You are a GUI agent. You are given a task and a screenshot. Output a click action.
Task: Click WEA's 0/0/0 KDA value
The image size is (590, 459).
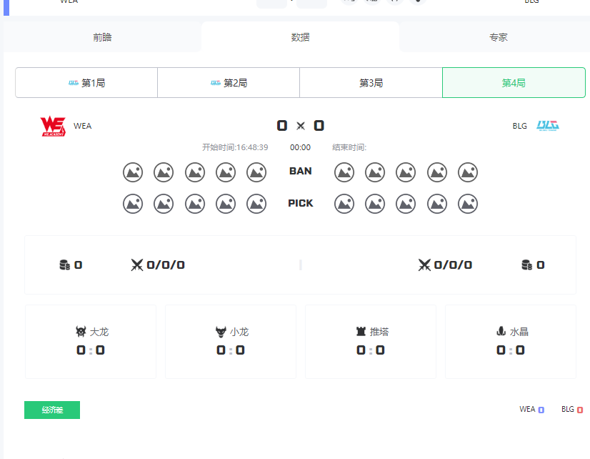pos(166,265)
